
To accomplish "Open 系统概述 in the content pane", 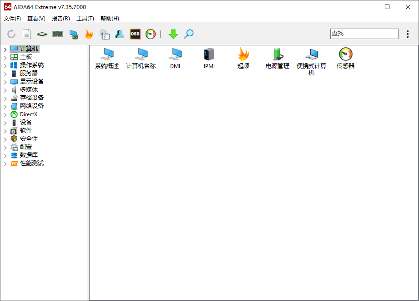I will pos(107,59).
